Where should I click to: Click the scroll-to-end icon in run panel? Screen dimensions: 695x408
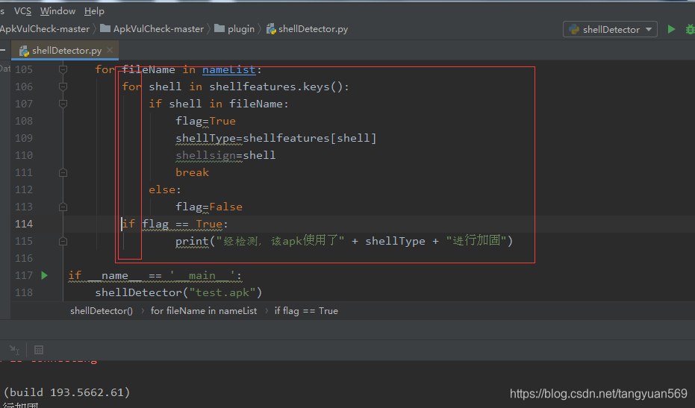pos(14,350)
